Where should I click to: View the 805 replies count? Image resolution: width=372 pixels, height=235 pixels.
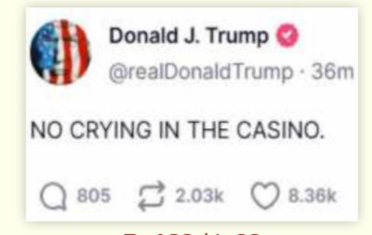[x=94, y=195]
